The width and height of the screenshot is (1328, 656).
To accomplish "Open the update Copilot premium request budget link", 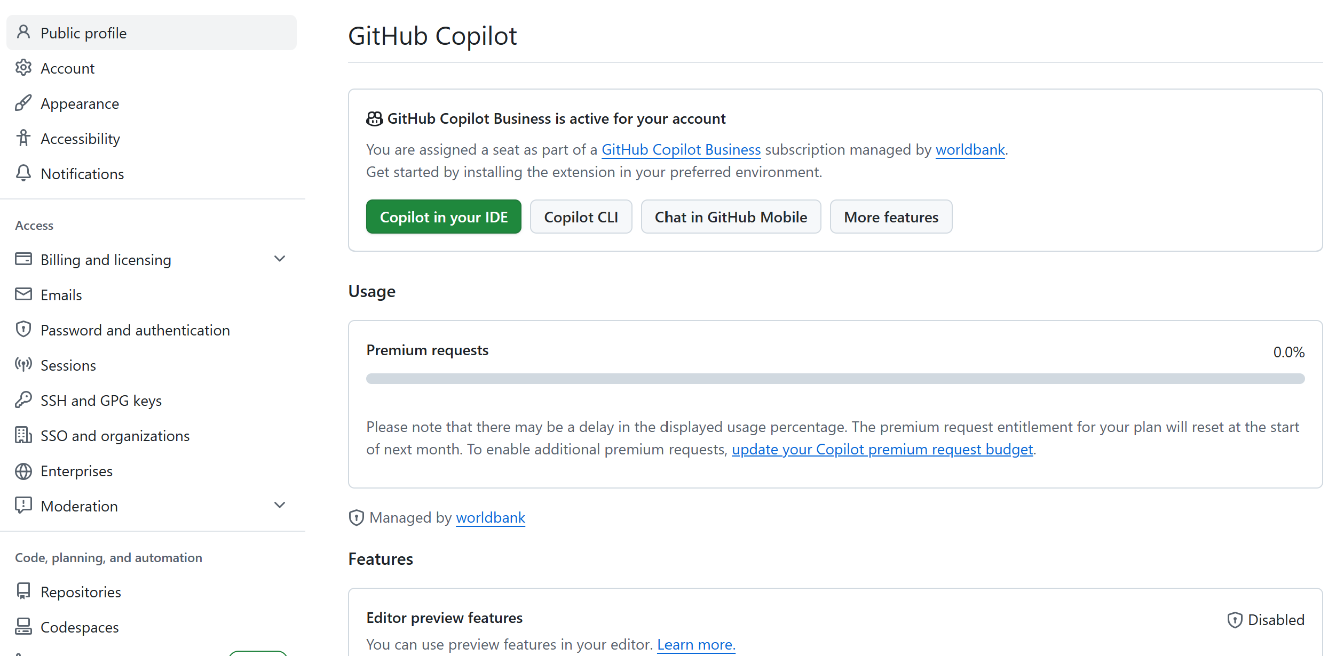I will click(x=882, y=450).
